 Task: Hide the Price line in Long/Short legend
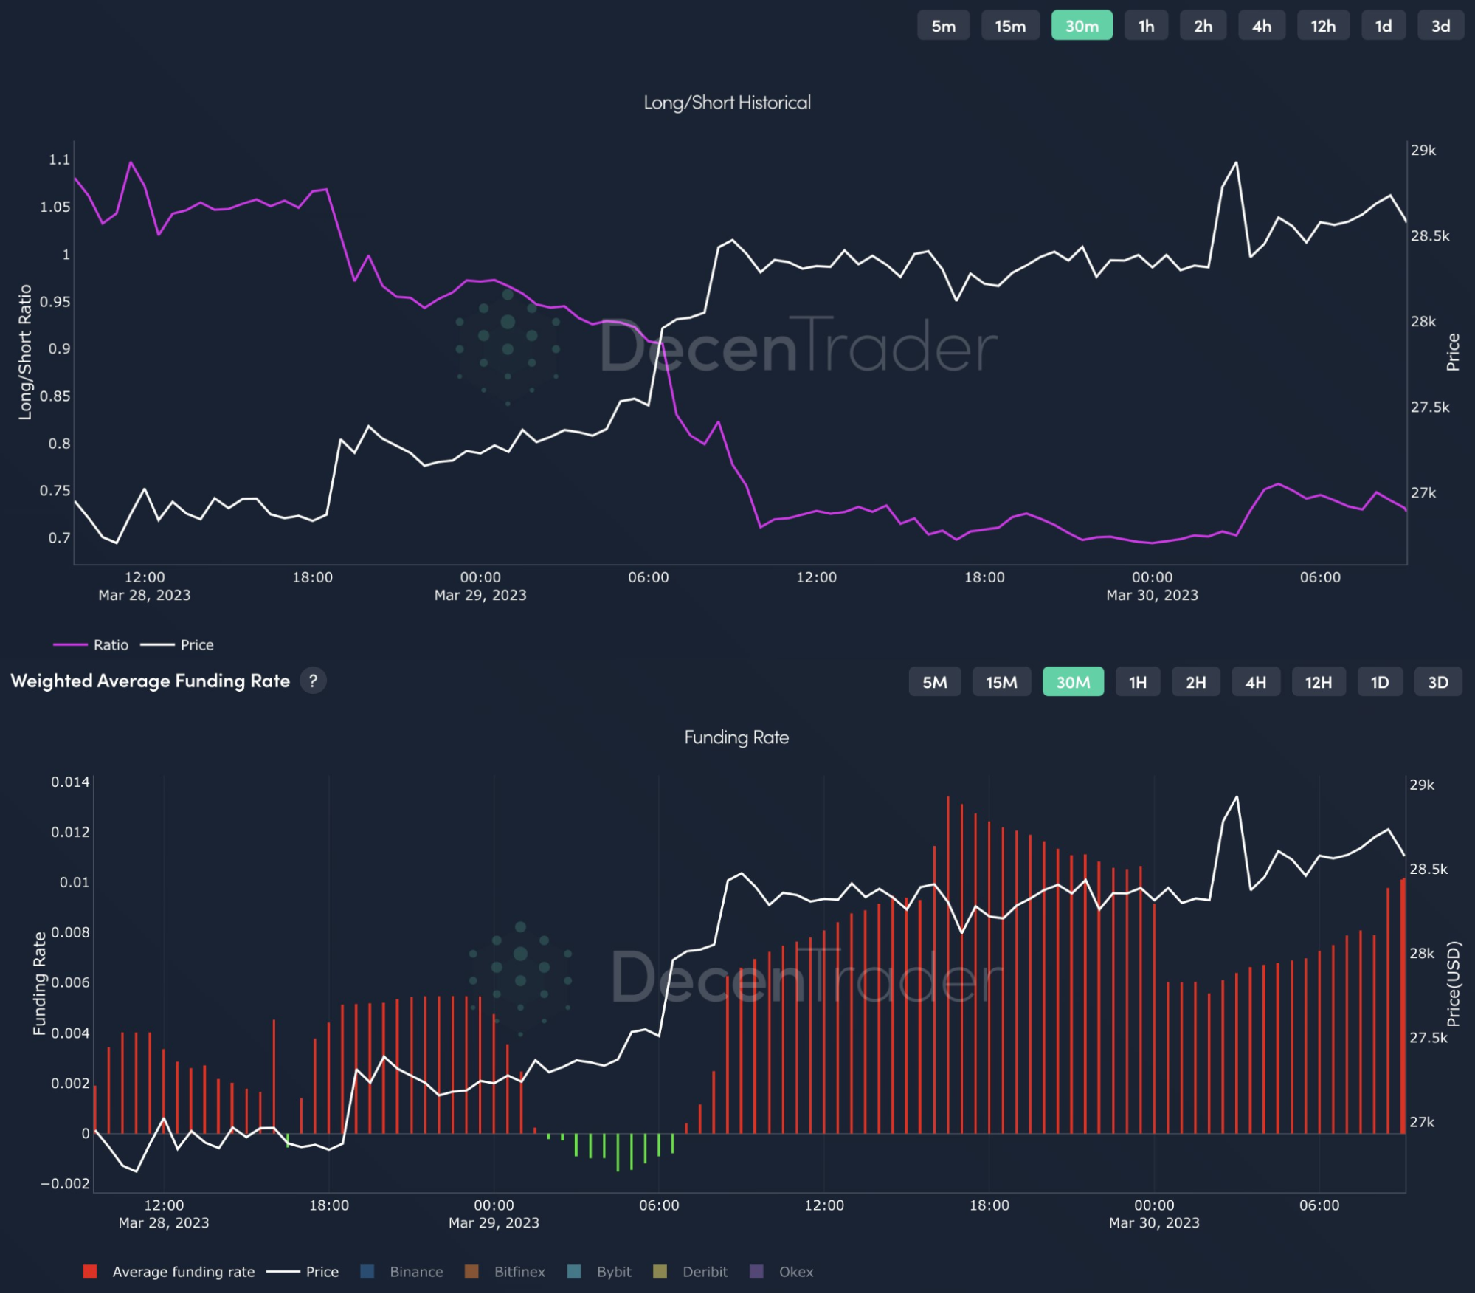(177, 644)
